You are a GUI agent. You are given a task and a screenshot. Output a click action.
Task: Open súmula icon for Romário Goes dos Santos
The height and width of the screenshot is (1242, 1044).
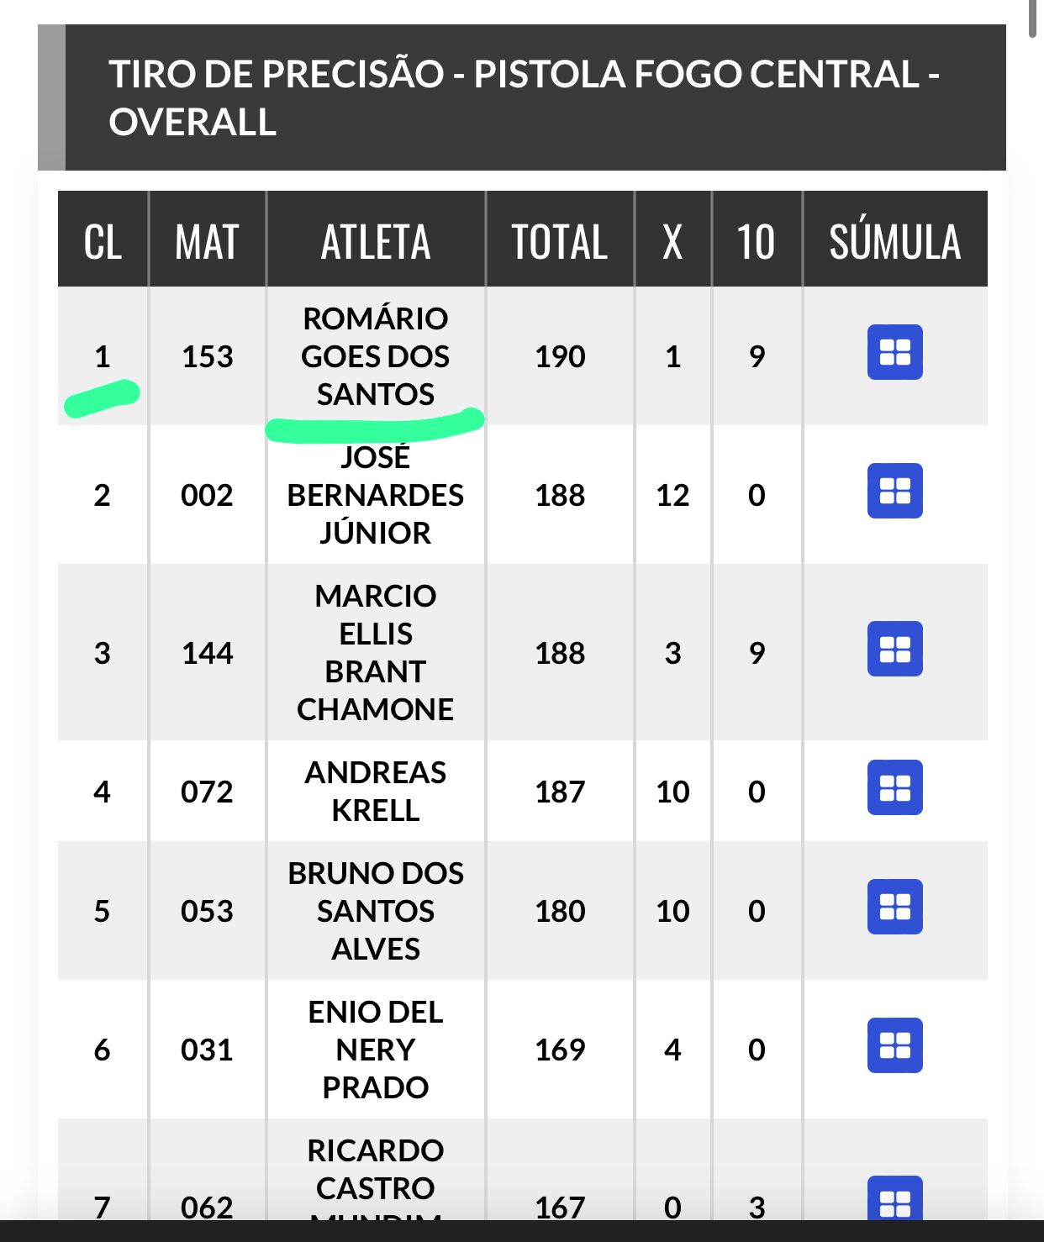pyautogui.click(x=894, y=352)
